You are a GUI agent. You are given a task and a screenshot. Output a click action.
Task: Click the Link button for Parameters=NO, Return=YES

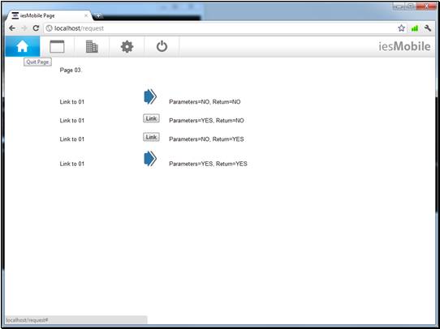(x=151, y=137)
